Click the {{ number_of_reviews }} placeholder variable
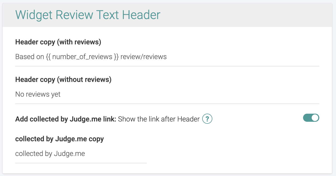Viewport: 336px width, 176px height. [82, 57]
